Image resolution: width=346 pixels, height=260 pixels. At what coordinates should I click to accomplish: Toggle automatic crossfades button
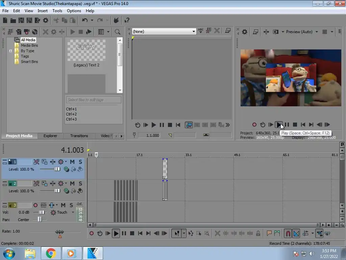click(x=296, y=233)
